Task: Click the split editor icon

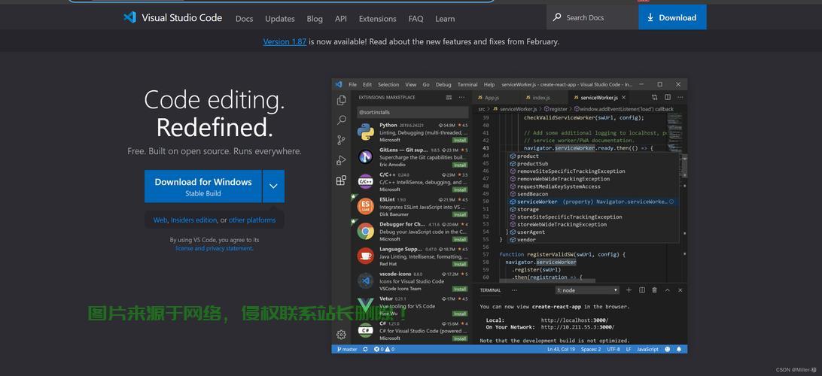Action: (x=668, y=98)
